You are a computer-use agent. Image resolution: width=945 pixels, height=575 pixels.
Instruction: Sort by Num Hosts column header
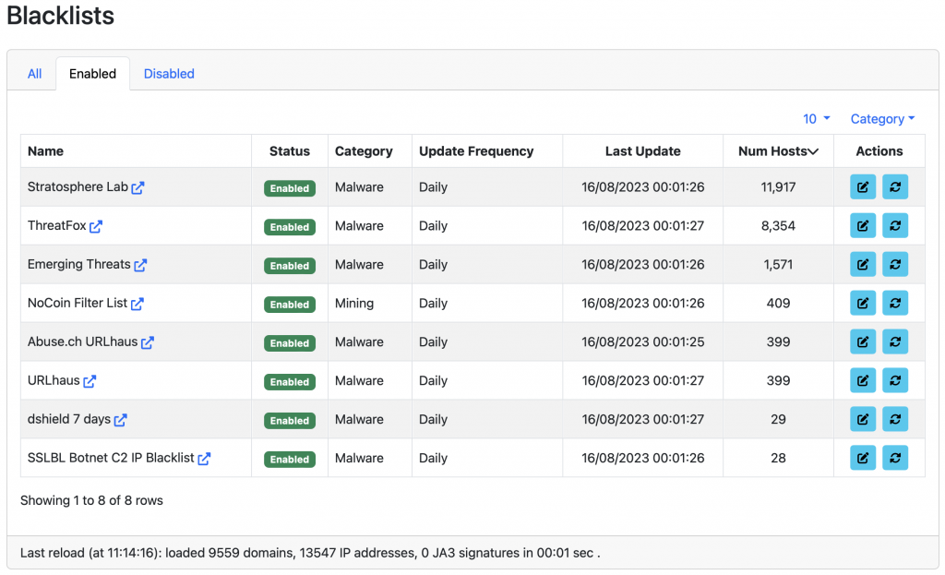[x=778, y=151]
